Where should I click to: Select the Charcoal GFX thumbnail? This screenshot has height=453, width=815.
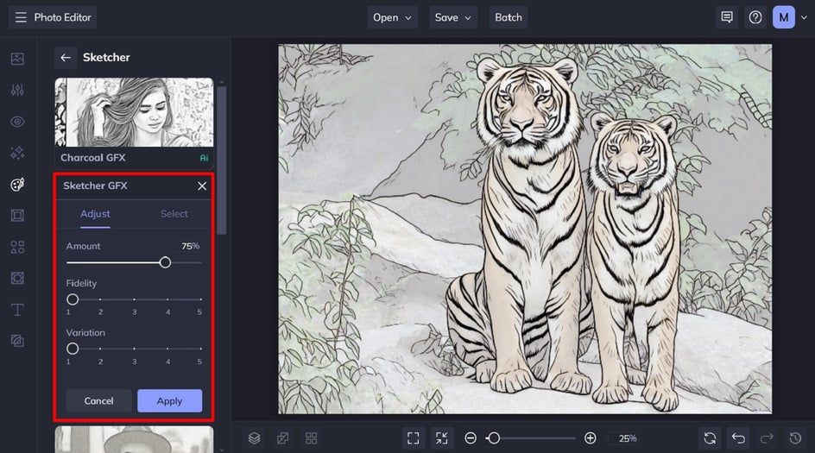click(134, 113)
